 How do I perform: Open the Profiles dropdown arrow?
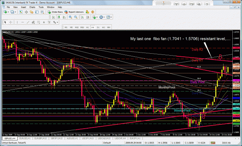point(15,12)
